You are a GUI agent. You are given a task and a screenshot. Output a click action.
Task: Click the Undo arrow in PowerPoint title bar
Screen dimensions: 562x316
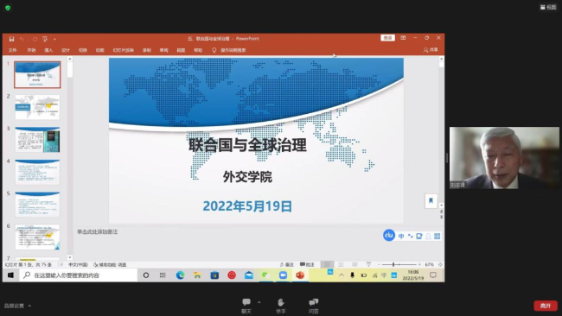[x=22, y=39]
